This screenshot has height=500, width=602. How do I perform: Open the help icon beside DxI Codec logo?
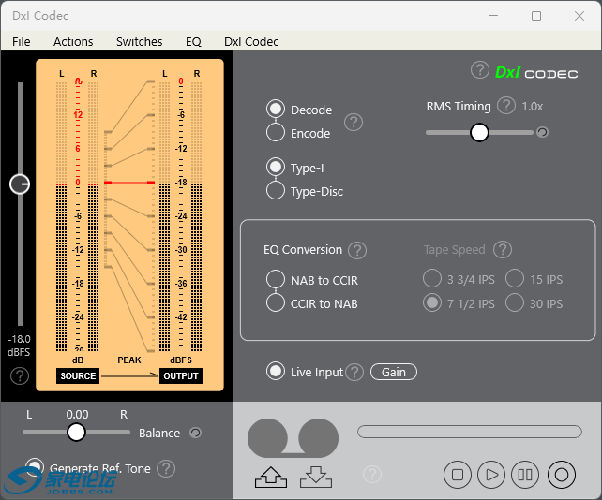(479, 70)
